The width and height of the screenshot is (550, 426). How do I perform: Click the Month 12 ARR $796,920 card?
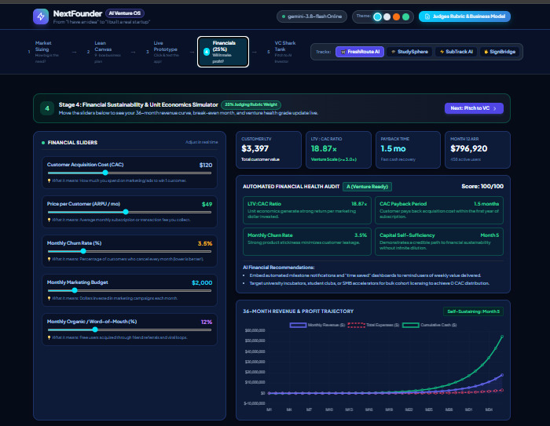[478, 150]
